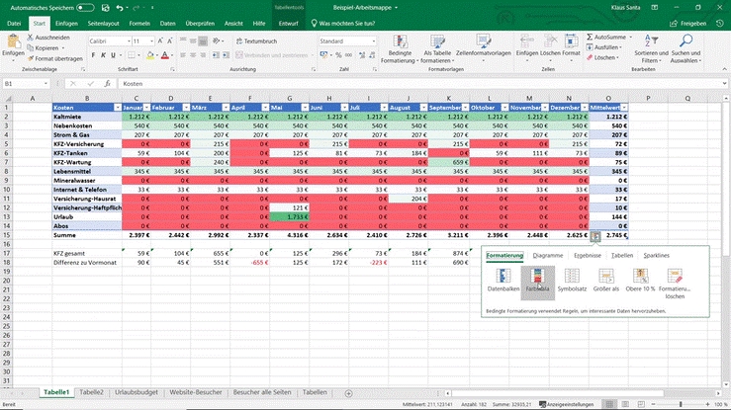Open the AutoSumme dropdown arrow
The image size is (731, 410).
(x=631, y=38)
